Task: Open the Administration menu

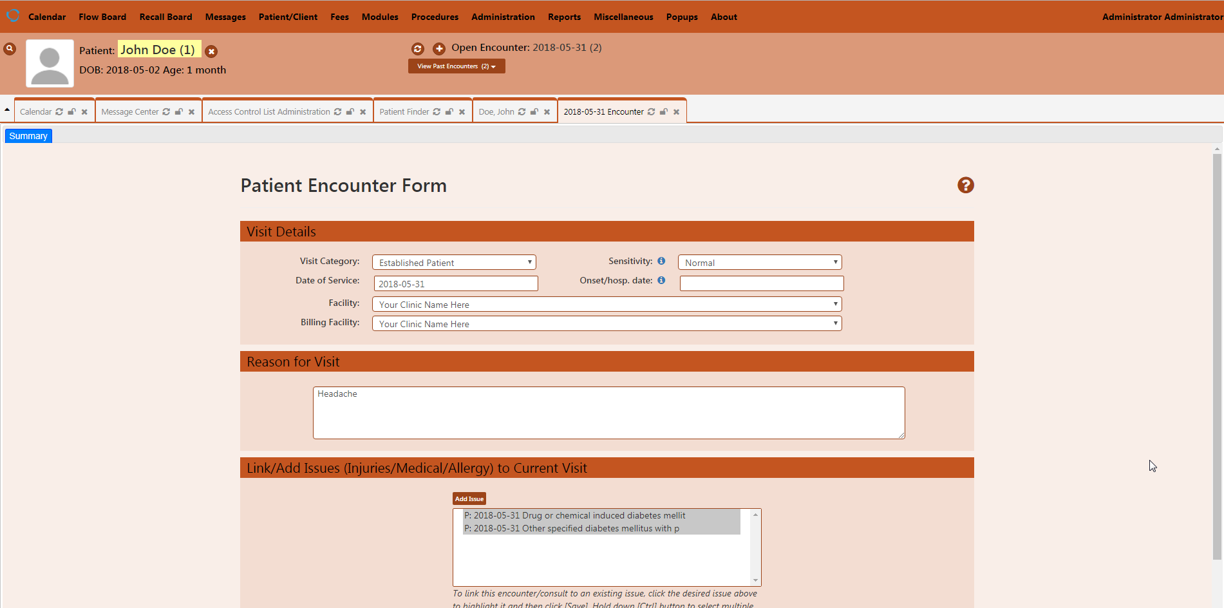Action: tap(503, 17)
